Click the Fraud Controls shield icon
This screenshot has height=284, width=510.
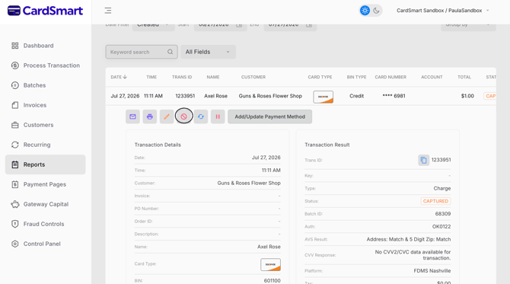(15, 224)
